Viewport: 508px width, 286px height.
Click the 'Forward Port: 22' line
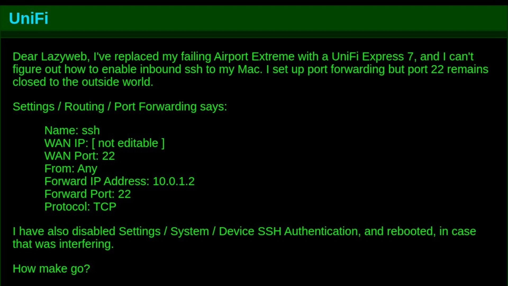pyautogui.click(x=87, y=194)
